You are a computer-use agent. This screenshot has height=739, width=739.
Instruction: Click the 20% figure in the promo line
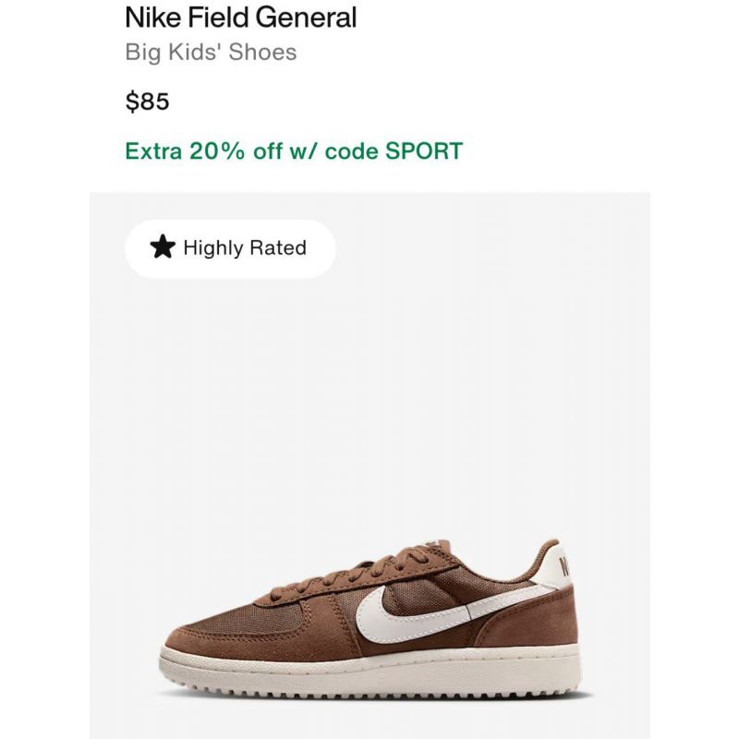pos(217,151)
